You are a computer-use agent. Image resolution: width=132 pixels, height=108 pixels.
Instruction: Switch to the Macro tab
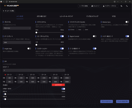[114, 16]
